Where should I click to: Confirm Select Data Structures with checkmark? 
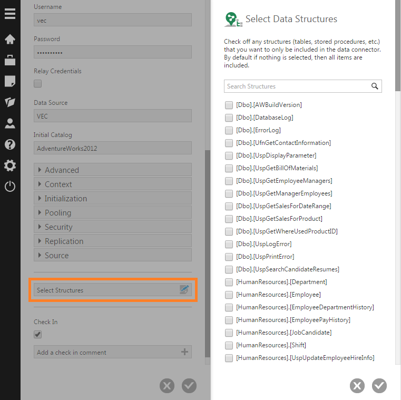pos(379,386)
